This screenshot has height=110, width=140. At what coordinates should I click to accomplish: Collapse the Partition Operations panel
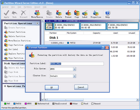tap(37, 23)
